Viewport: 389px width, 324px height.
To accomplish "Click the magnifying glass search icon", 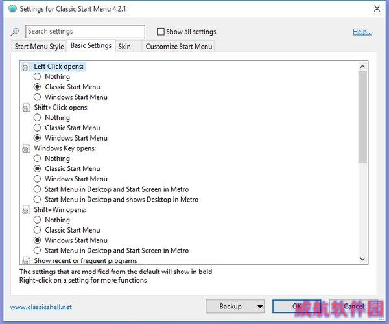I will (x=15, y=32).
